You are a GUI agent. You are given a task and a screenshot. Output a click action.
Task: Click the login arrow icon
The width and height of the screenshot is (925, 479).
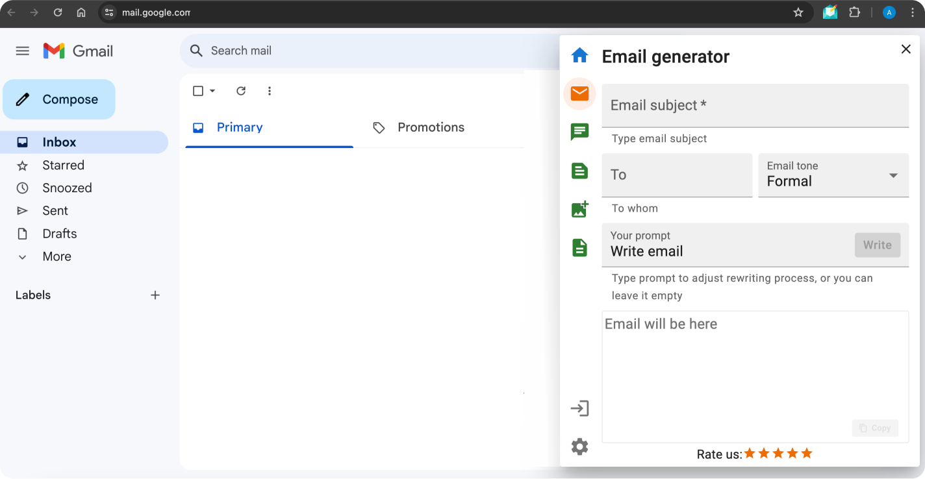pos(579,408)
